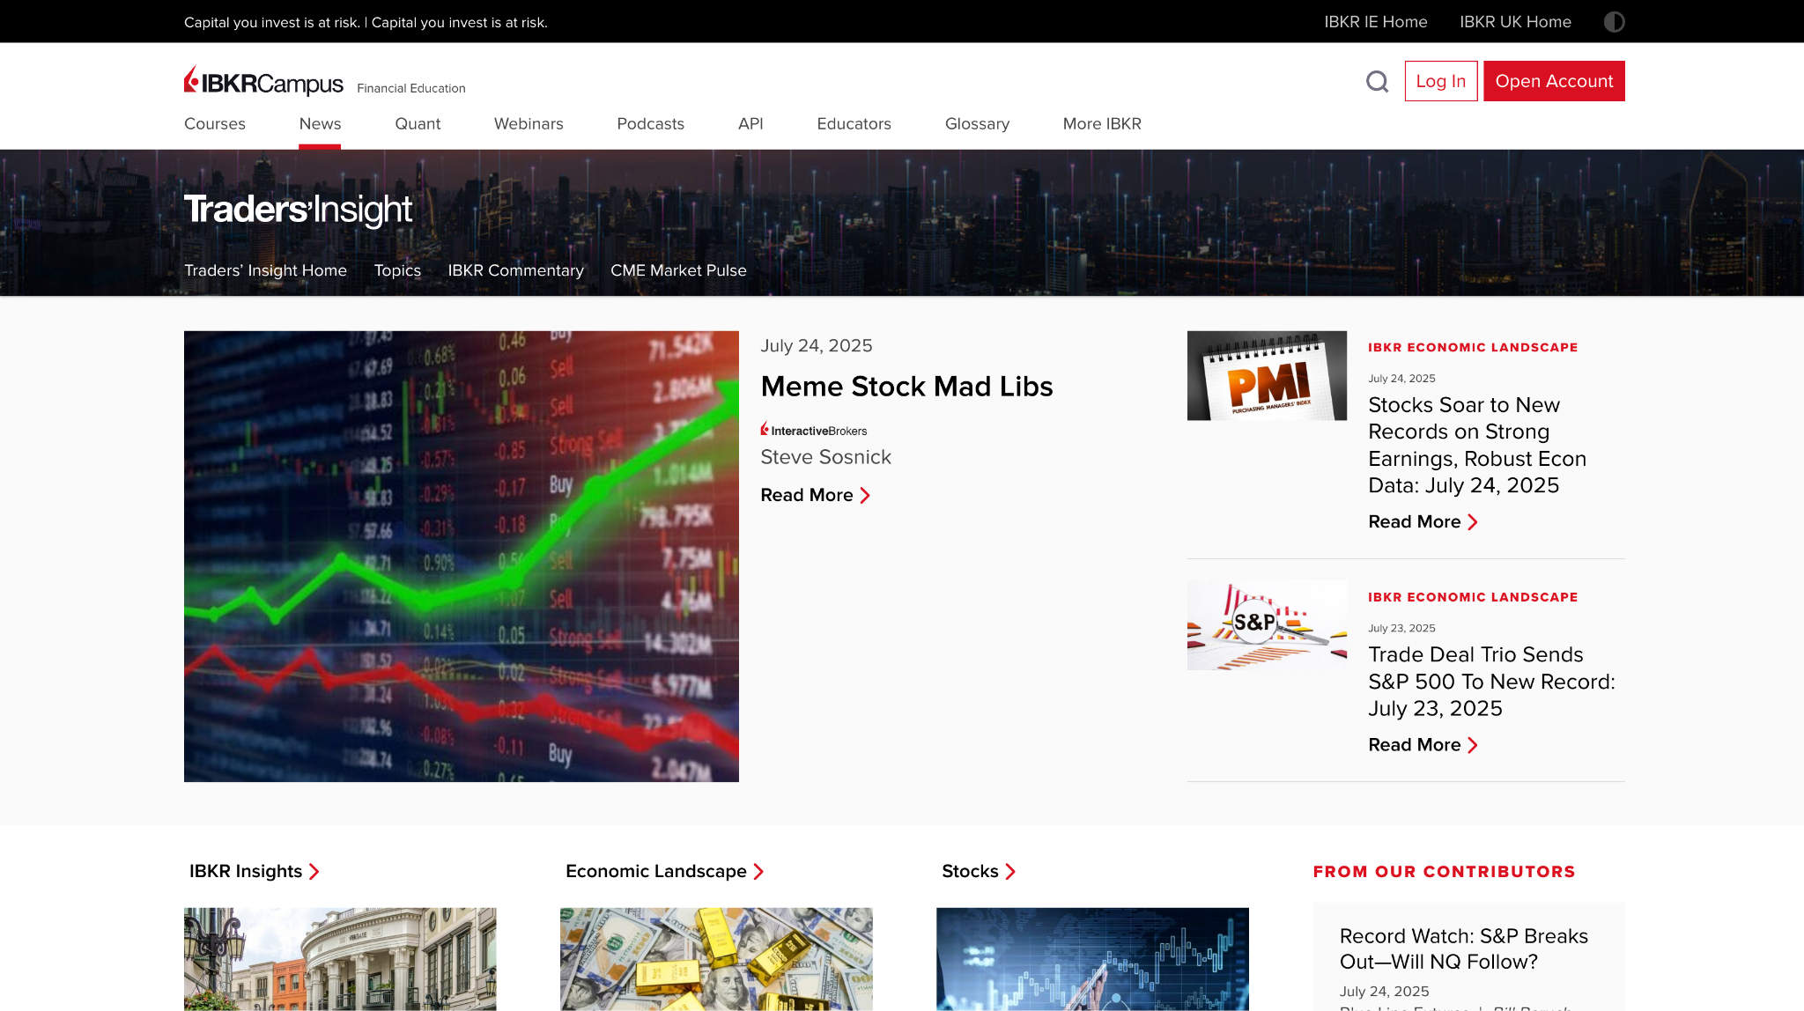Open the Podcasts menu item

[x=650, y=124]
